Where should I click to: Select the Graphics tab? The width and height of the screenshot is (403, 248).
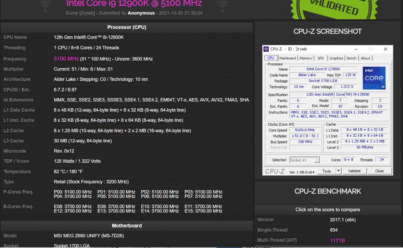pos(336,58)
